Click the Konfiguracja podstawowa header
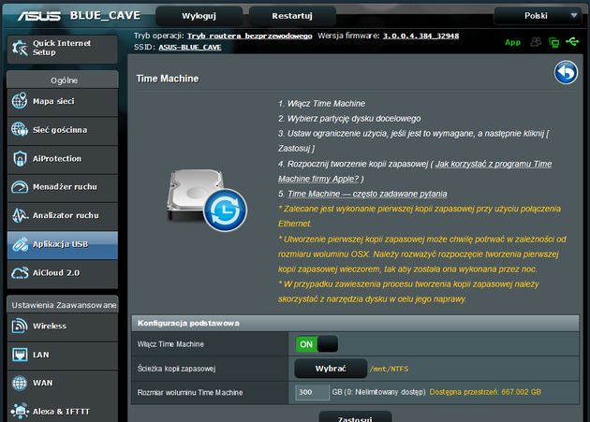Image resolution: width=590 pixels, height=422 pixels. pyautogui.click(x=355, y=324)
